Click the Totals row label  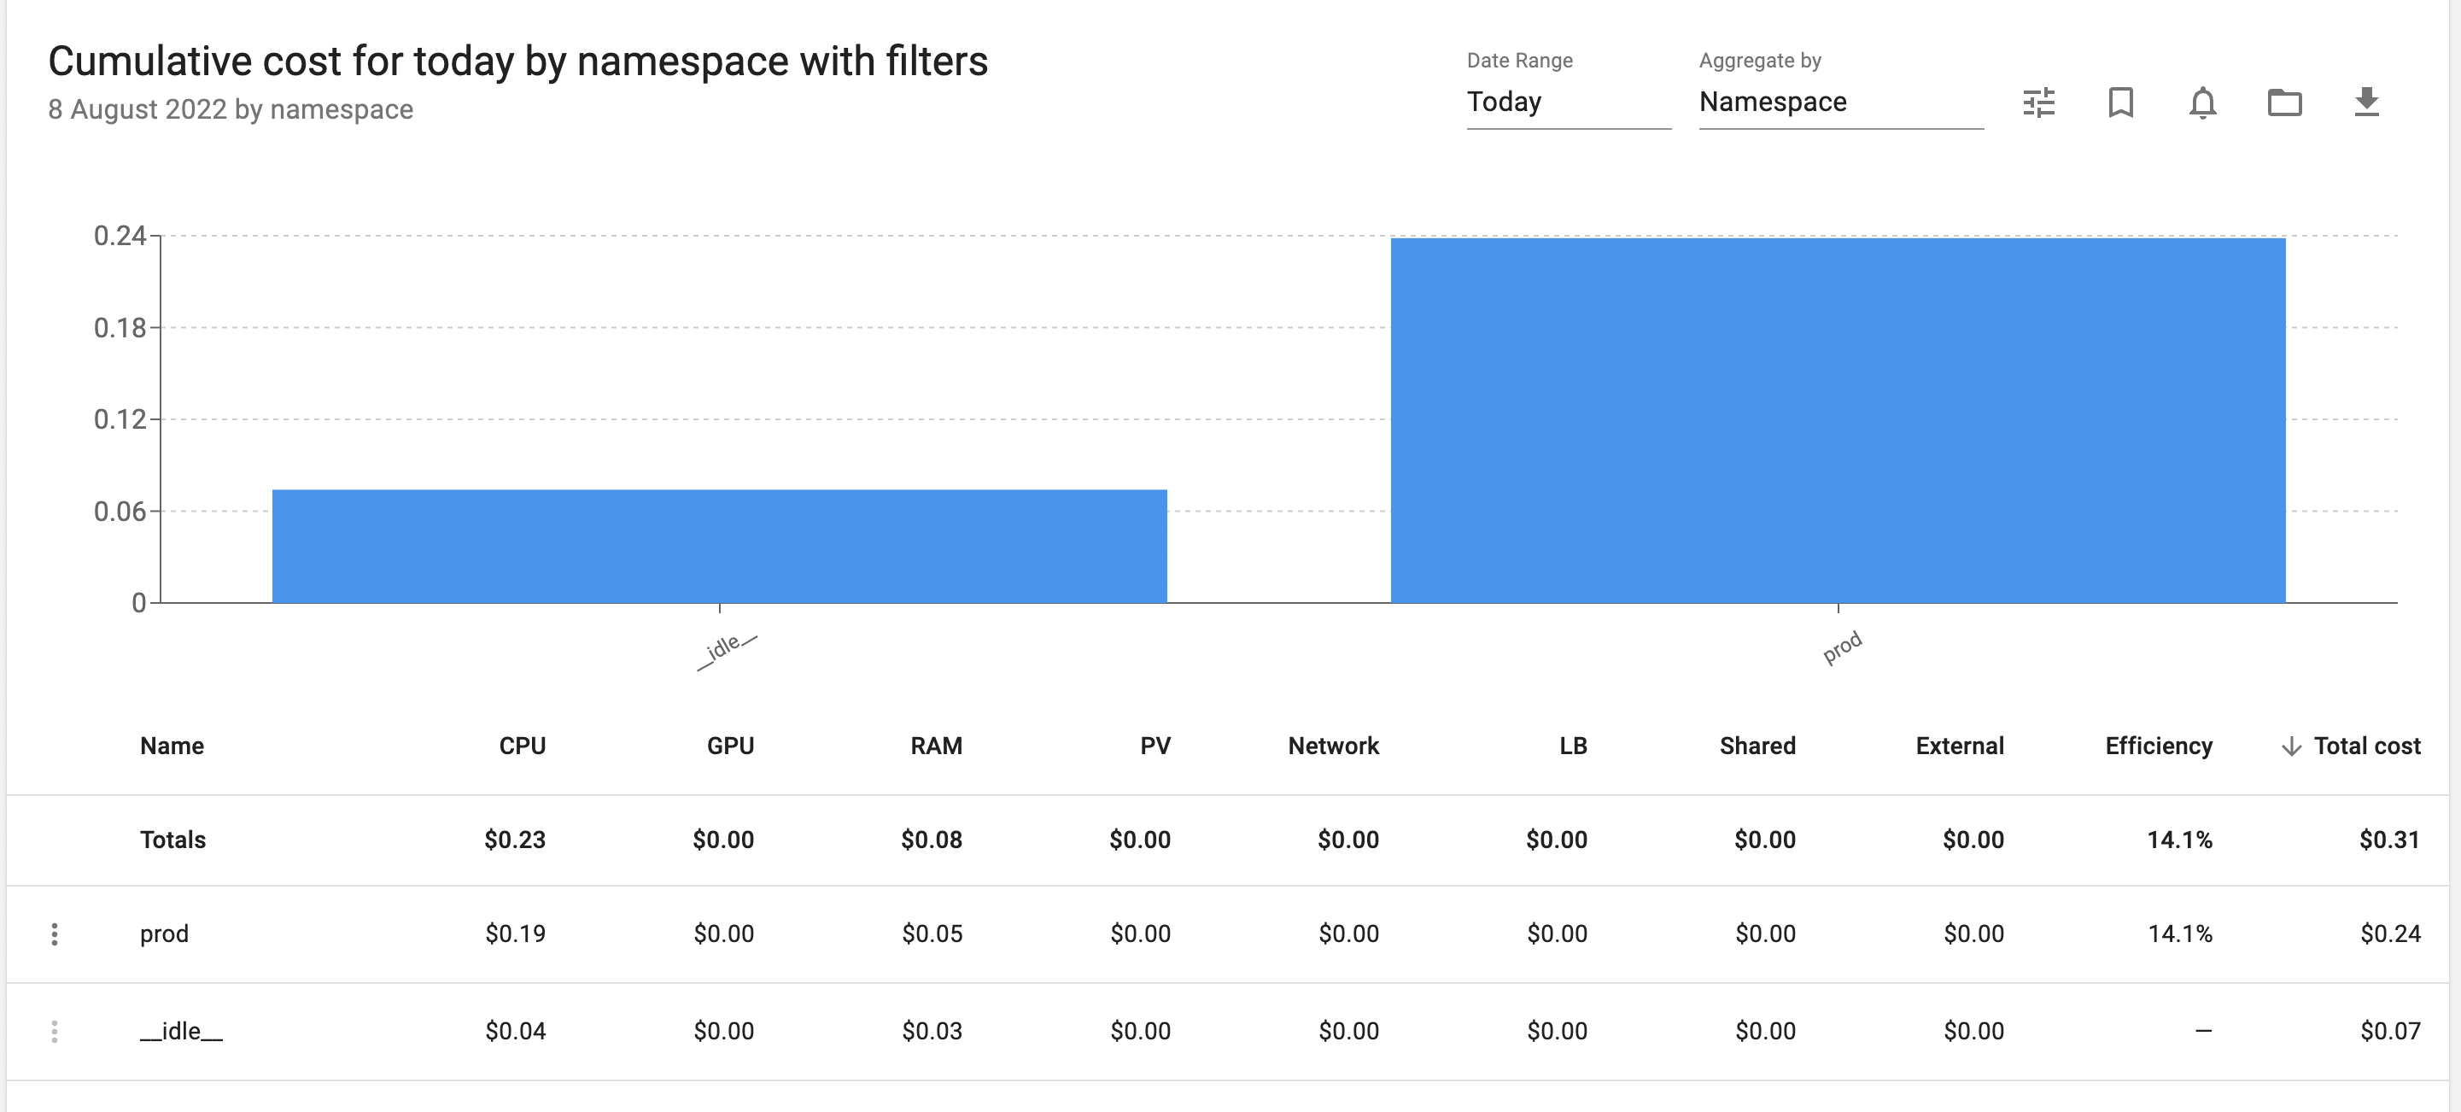tap(173, 840)
